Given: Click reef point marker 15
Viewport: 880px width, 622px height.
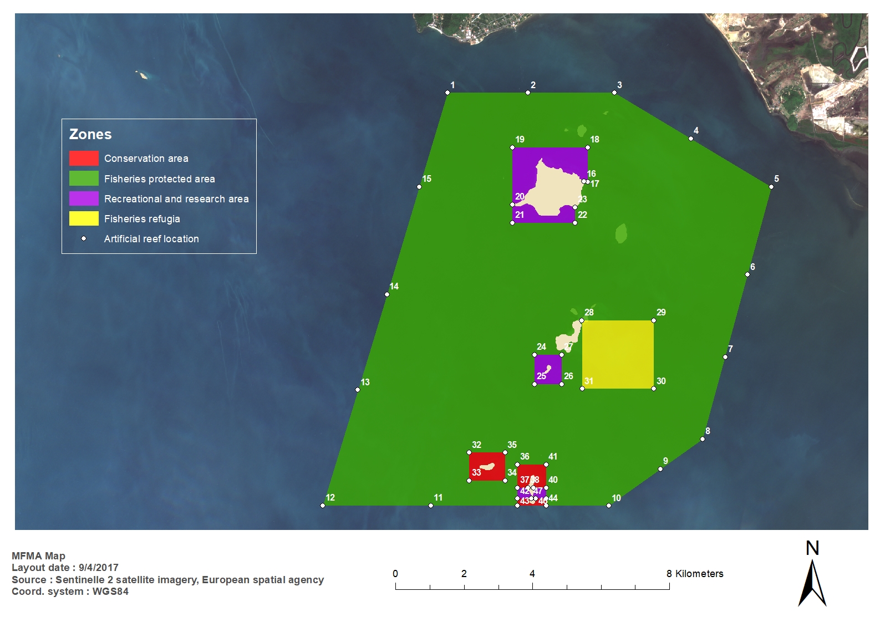Looking at the screenshot, I should 419,187.
